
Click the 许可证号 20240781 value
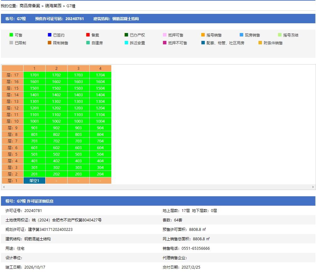pyautogui.click(x=33, y=211)
